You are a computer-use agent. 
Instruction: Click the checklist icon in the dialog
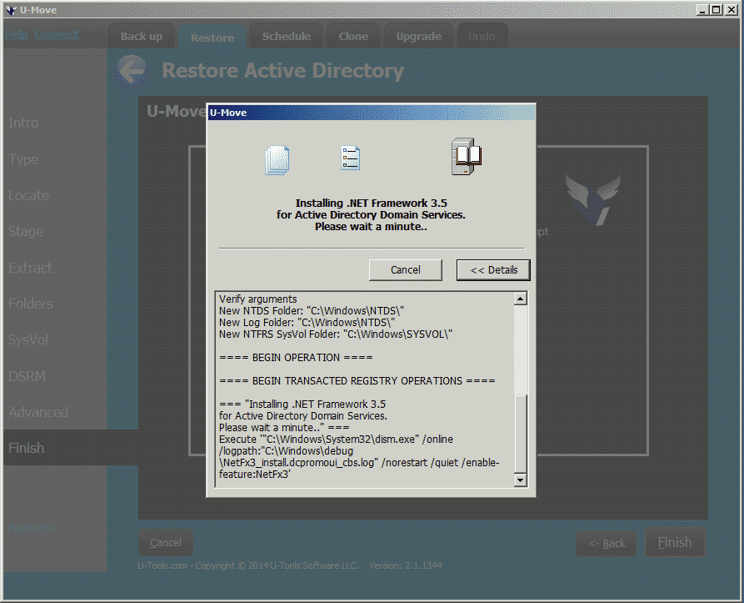350,158
